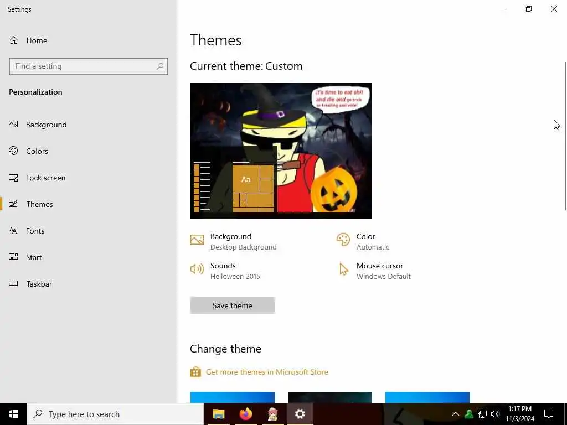Click the Microsoft Store bag icon

pos(195,372)
